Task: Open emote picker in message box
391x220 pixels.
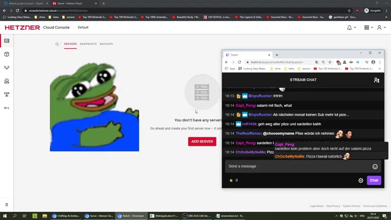Action: pos(375,167)
